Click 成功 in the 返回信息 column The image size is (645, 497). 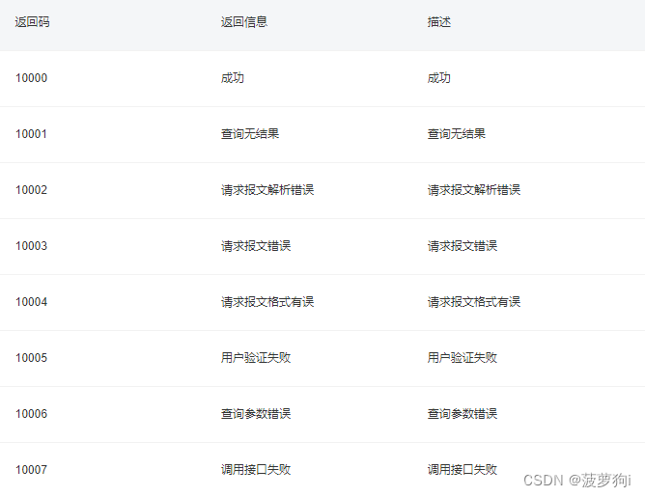(233, 78)
